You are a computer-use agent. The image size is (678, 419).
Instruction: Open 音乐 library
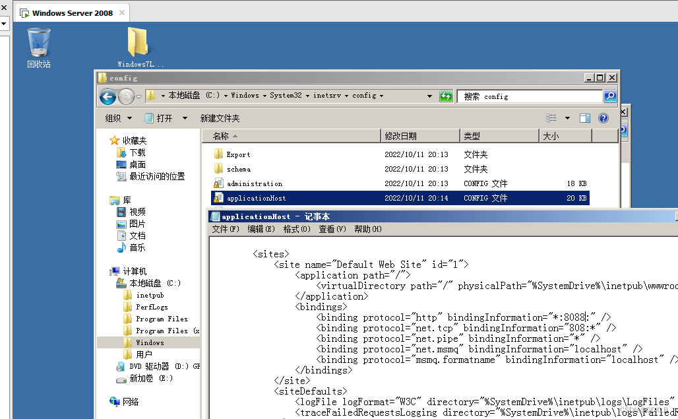(137, 247)
